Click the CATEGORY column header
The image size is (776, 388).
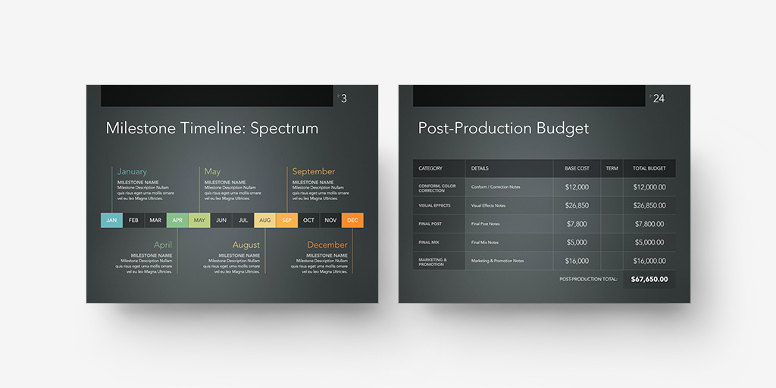pos(439,168)
